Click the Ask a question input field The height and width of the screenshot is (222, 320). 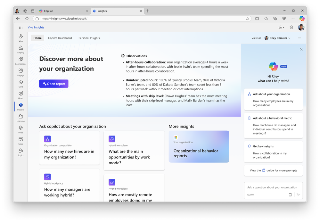click(x=274, y=190)
